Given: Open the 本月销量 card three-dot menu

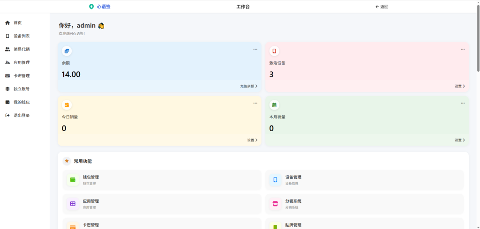Looking at the screenshot, I should click(463, 103).
